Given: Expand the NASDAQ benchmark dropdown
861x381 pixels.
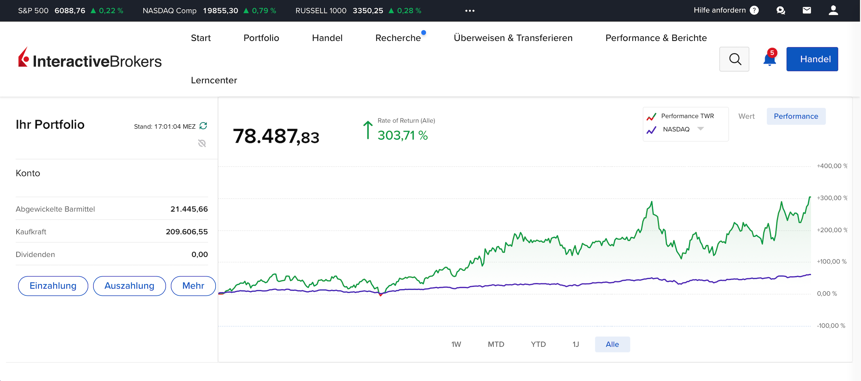Looking at the screenshot, I should (x=701, y=129).
